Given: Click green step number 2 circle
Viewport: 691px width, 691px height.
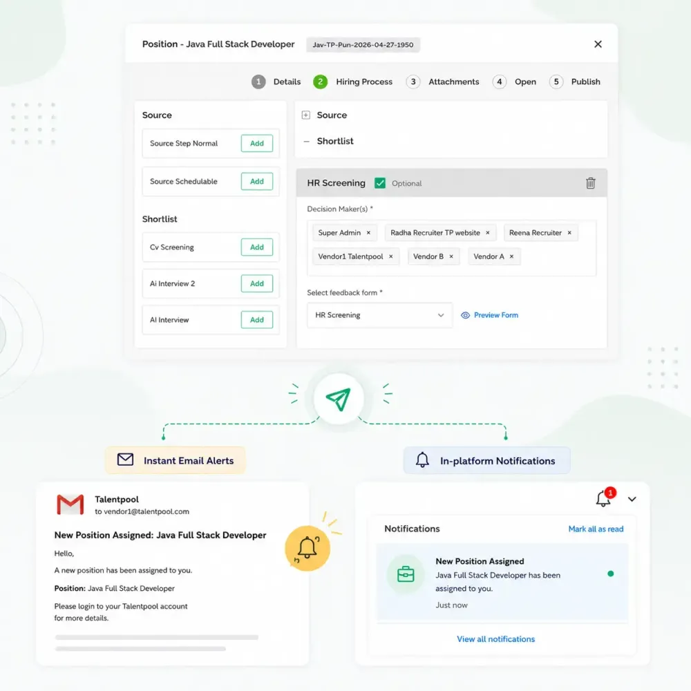Looking at the screenshot, I should [321, 82].
